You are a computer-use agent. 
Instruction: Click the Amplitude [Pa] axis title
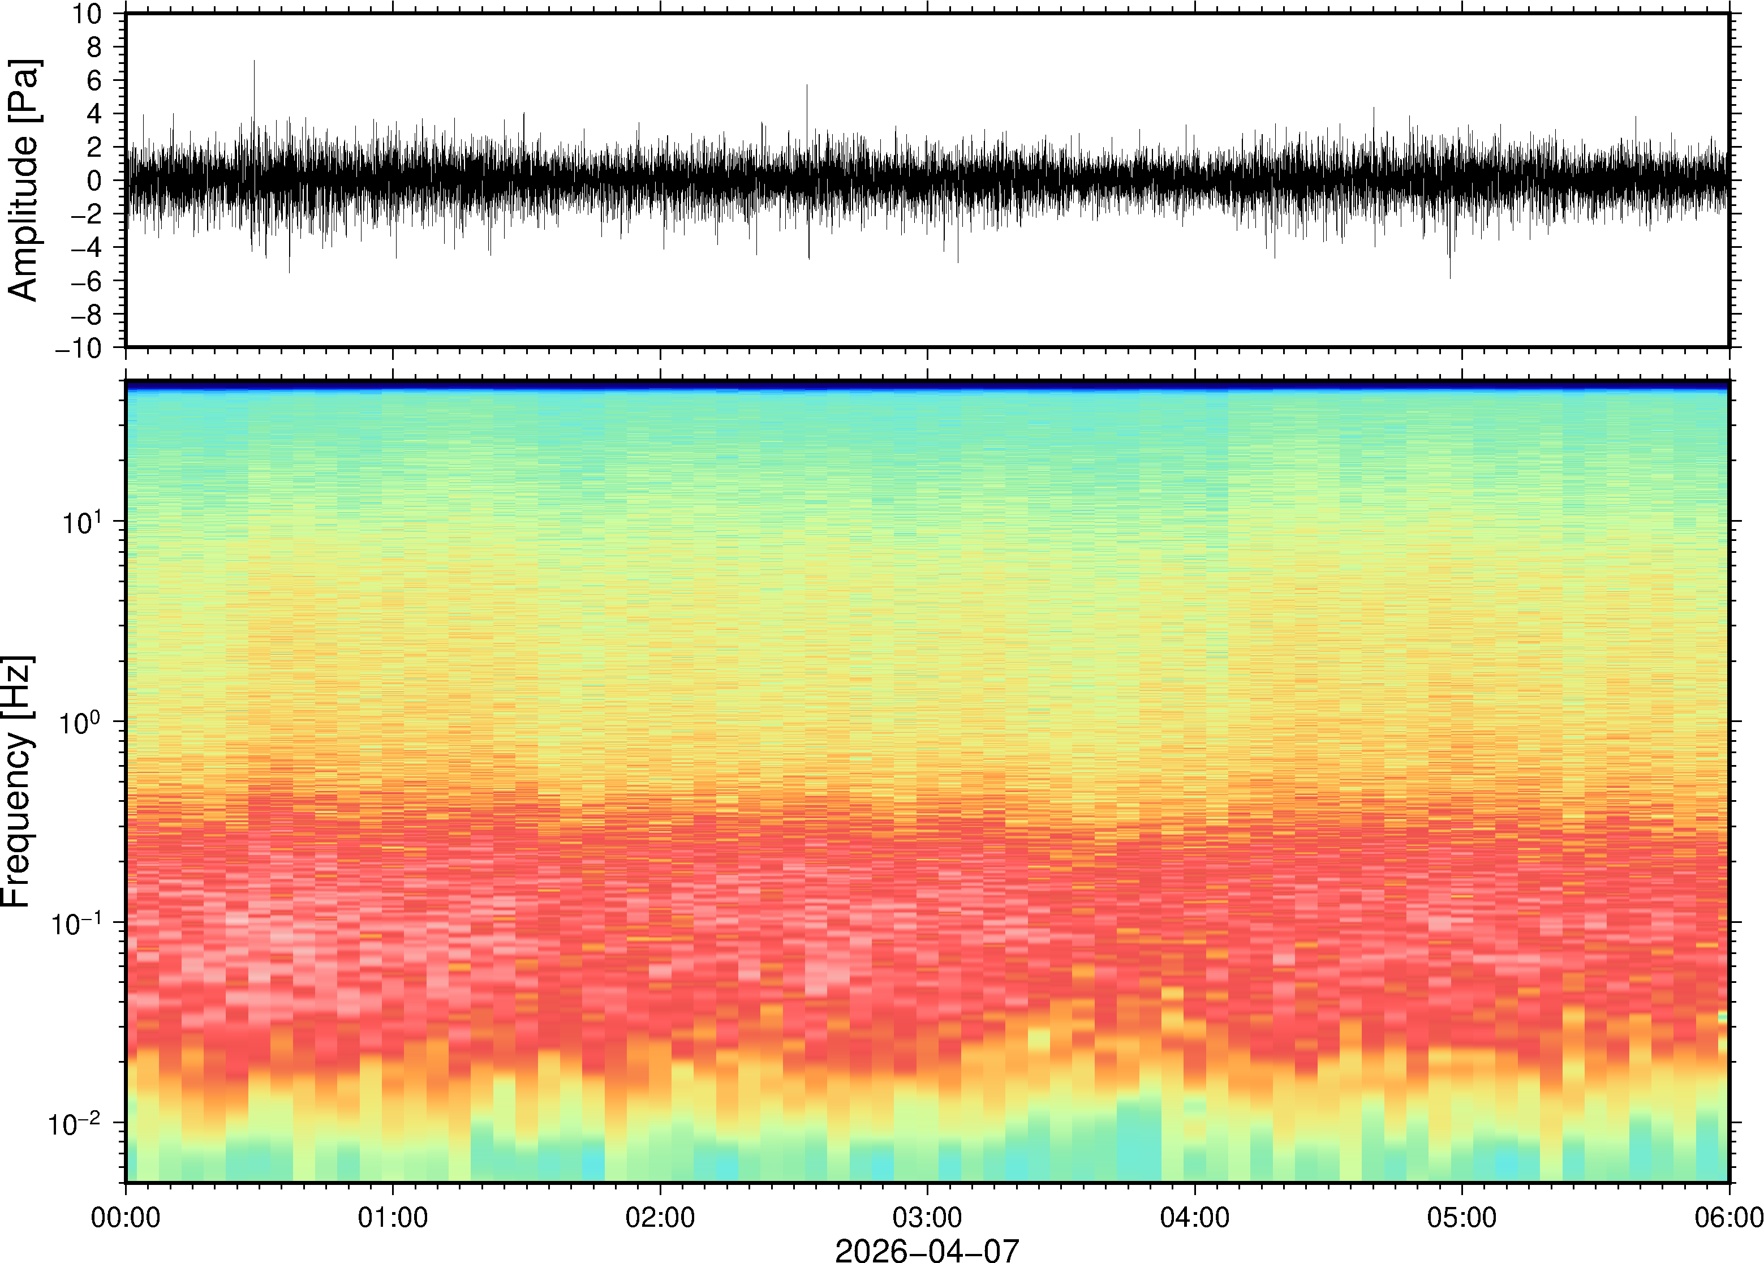point(23,181)
